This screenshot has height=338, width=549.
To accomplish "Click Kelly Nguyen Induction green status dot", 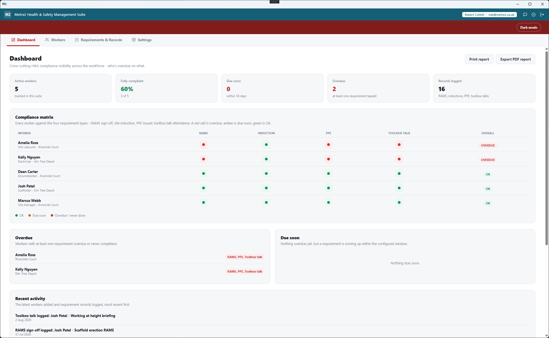I will pos(266,159).
